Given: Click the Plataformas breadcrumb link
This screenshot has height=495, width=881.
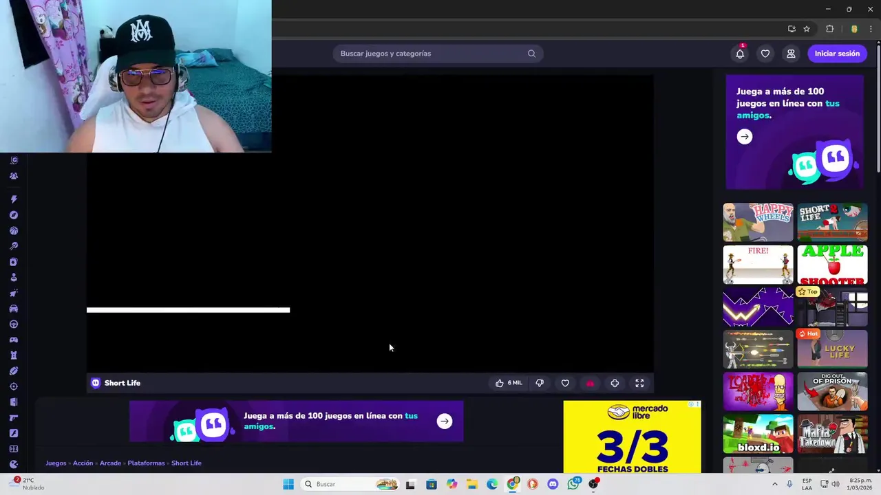Looking at the screenshot, I should click(146, 463).
